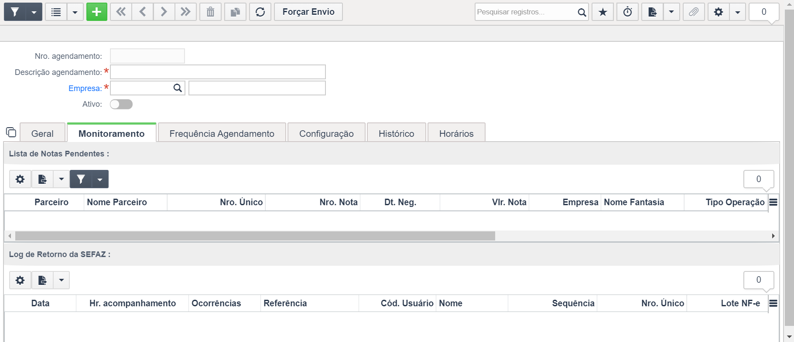Open the filter dropdown in Notas Pendentes toolbar
The height and width of the screenshot is (342, 794).
(100, 179)
